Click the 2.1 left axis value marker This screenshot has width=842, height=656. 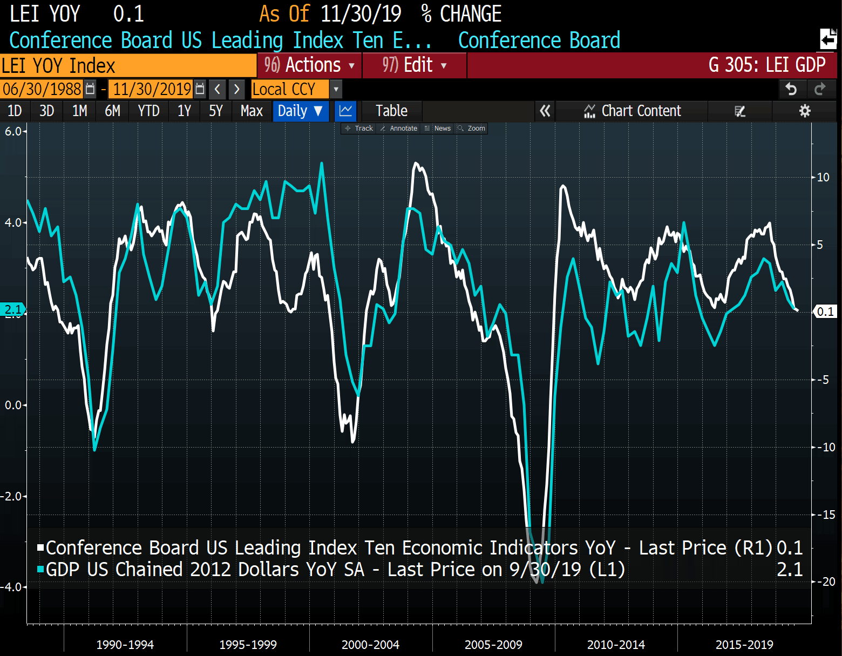(12, 310)
